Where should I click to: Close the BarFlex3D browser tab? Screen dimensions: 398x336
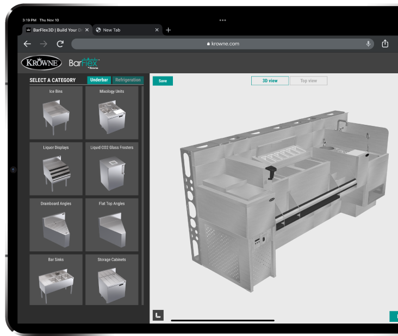pyautogui.click(x=87, y=30)
